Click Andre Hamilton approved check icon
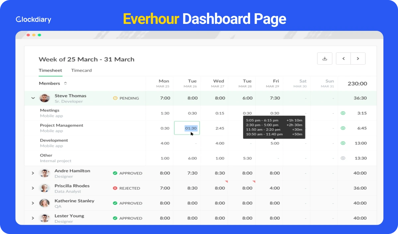 point(115,173)
